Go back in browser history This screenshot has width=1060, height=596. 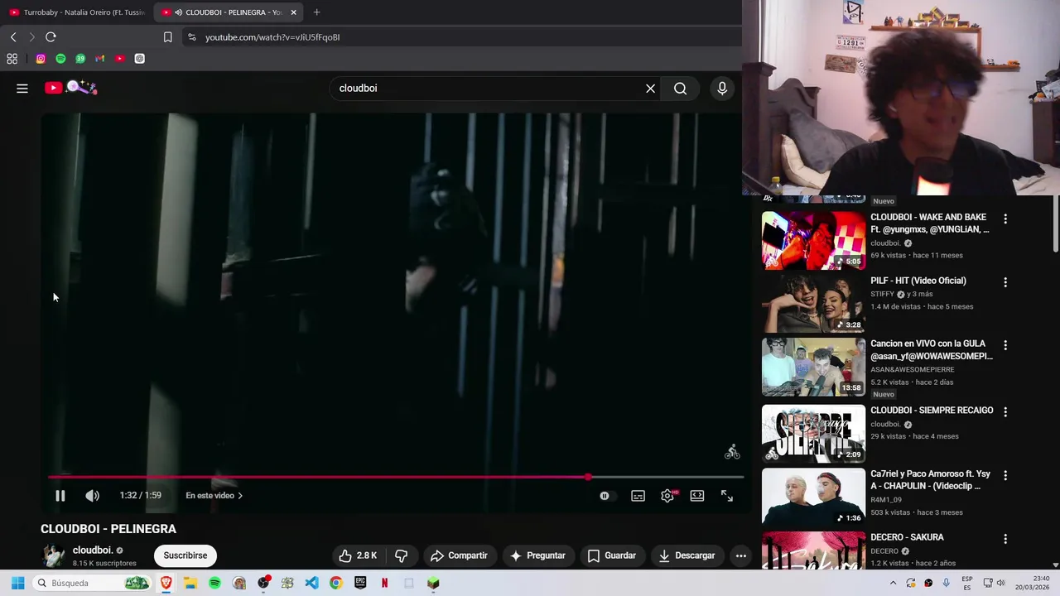point(13,37)
